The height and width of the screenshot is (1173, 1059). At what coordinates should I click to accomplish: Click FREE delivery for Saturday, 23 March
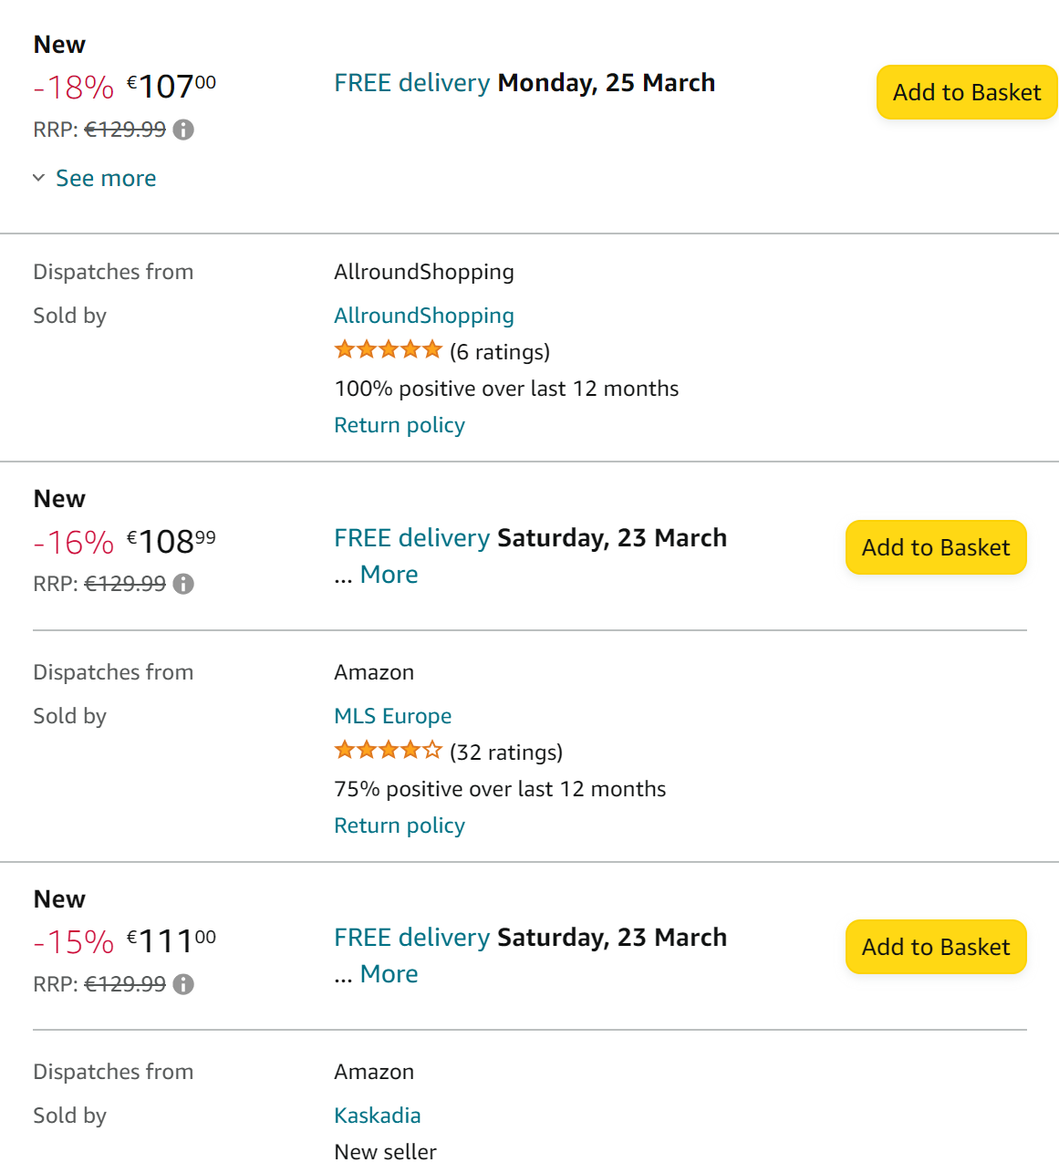pyautogui.click(x=411, y=538)
